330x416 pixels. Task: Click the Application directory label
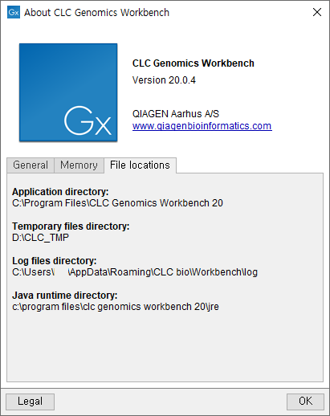pos(60,192)
